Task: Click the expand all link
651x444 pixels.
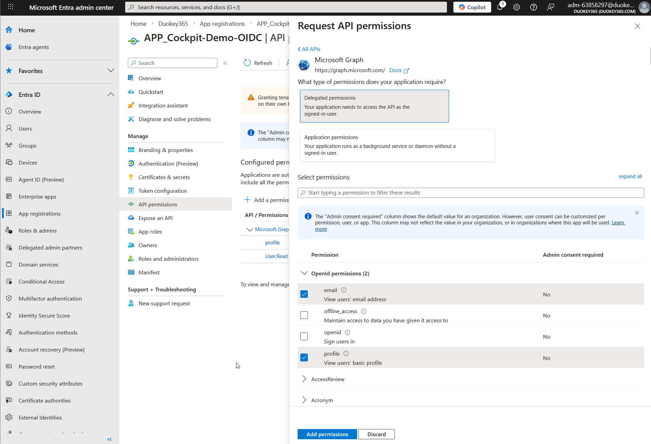Action: (630, 176)
